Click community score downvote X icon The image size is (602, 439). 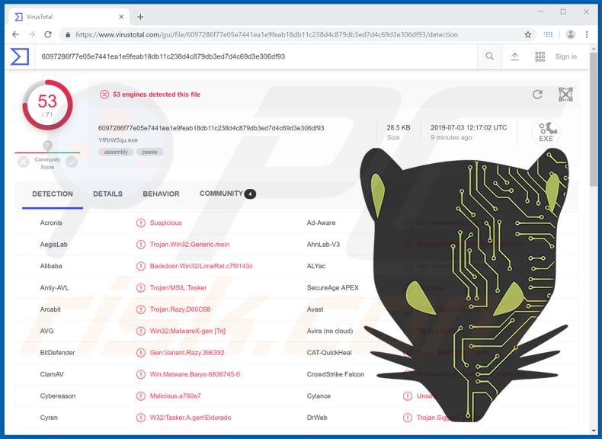(x=24, y=162)
